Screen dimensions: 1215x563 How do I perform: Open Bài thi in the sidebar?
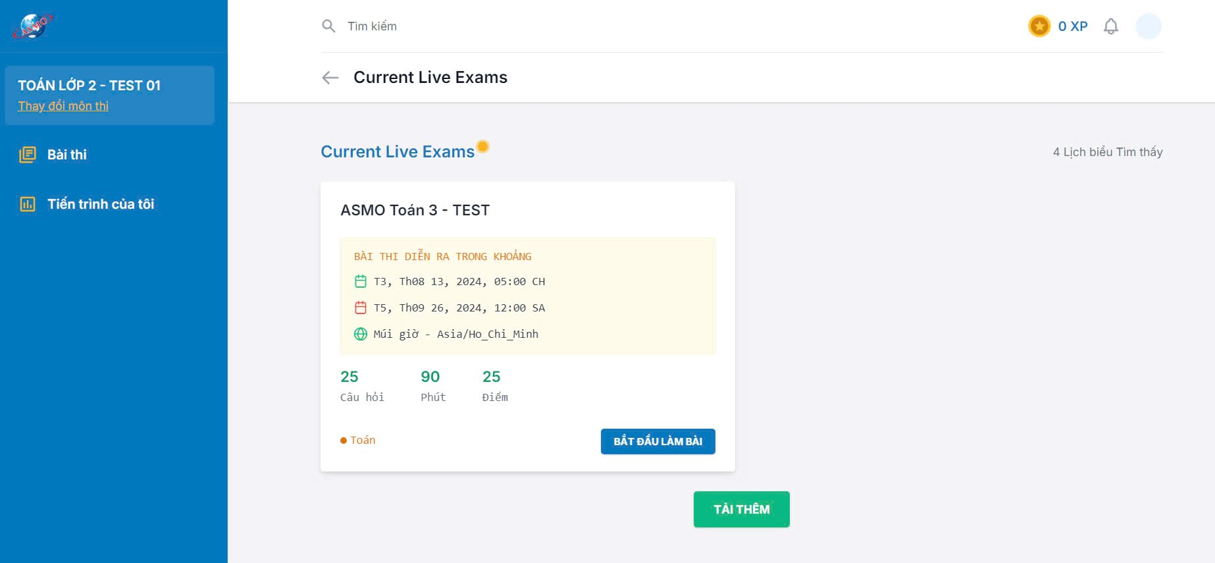point(67,155)
